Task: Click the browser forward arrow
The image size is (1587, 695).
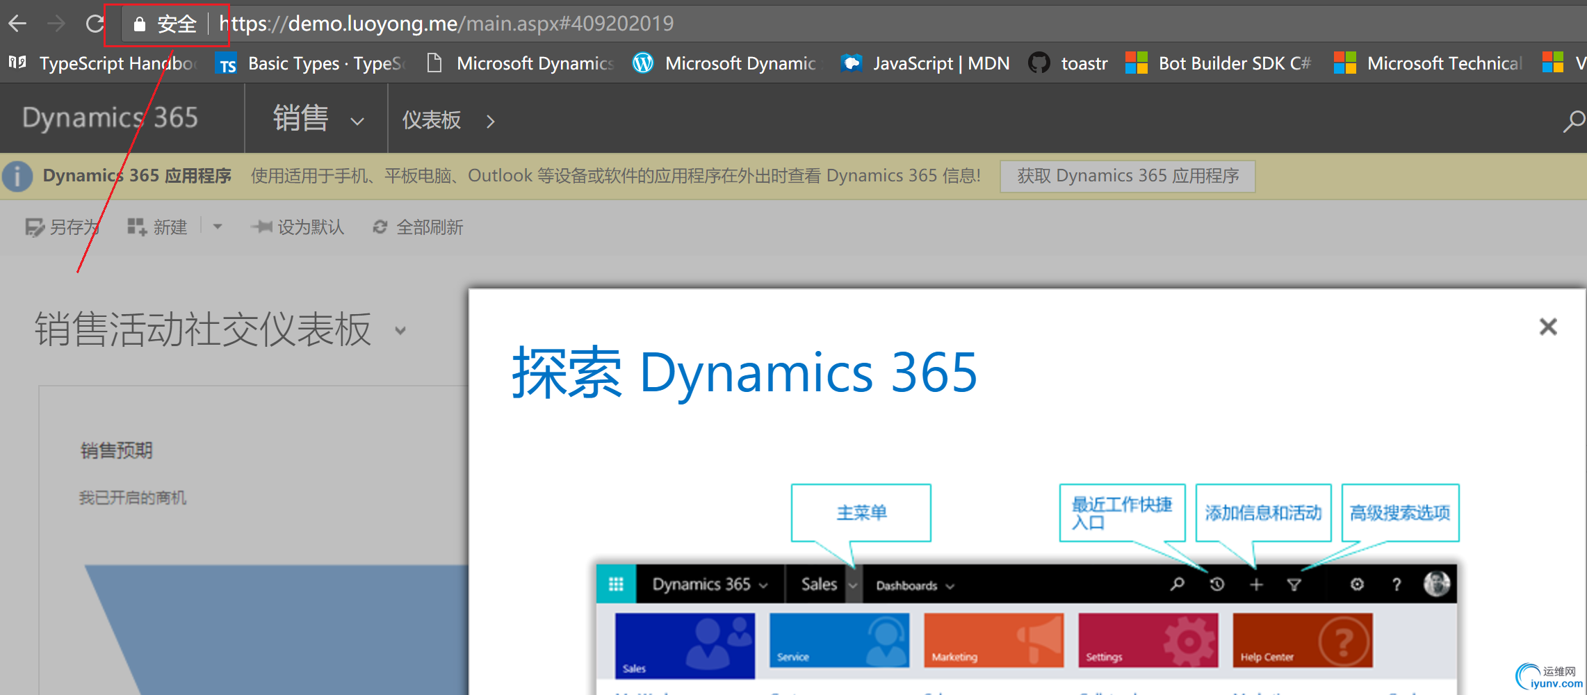Action: [56, 24]
